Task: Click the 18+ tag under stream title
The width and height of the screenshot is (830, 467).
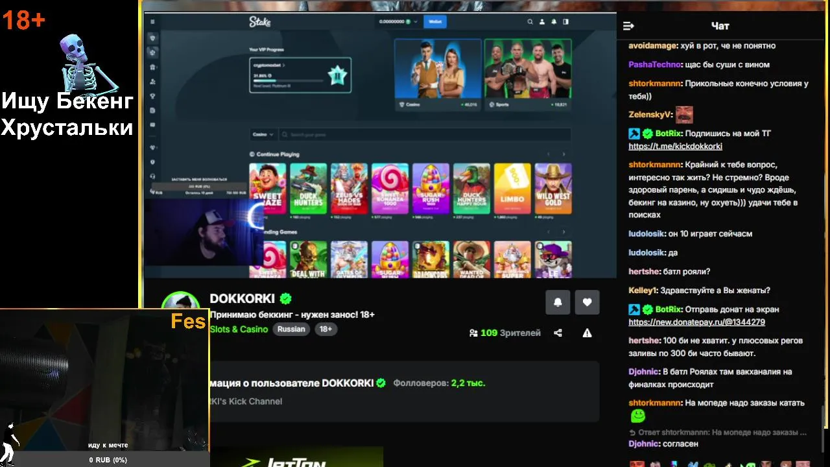Action: pos(326,329)
